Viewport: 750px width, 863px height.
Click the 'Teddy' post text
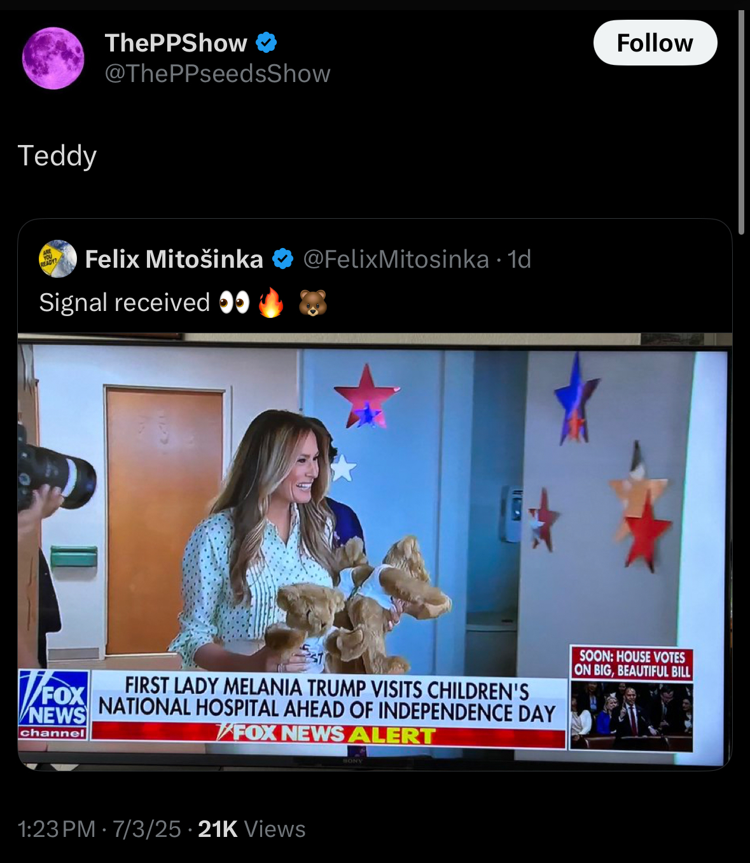57,156
